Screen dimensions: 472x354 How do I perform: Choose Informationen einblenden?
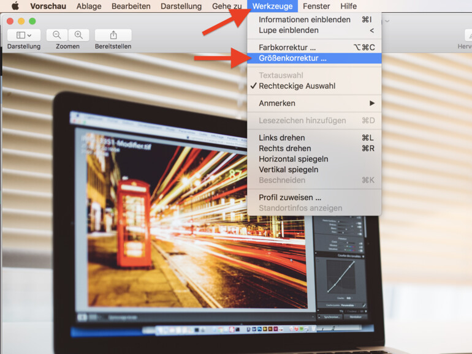pyautogui.click(x=314, y=20)
